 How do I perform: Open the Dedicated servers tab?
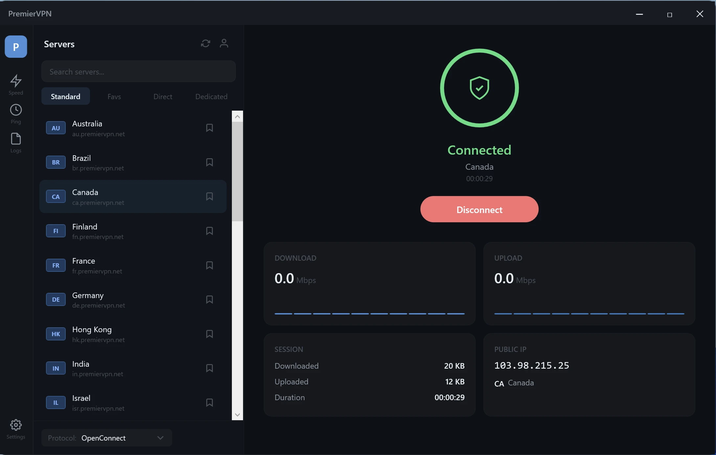tap(211, 96)
